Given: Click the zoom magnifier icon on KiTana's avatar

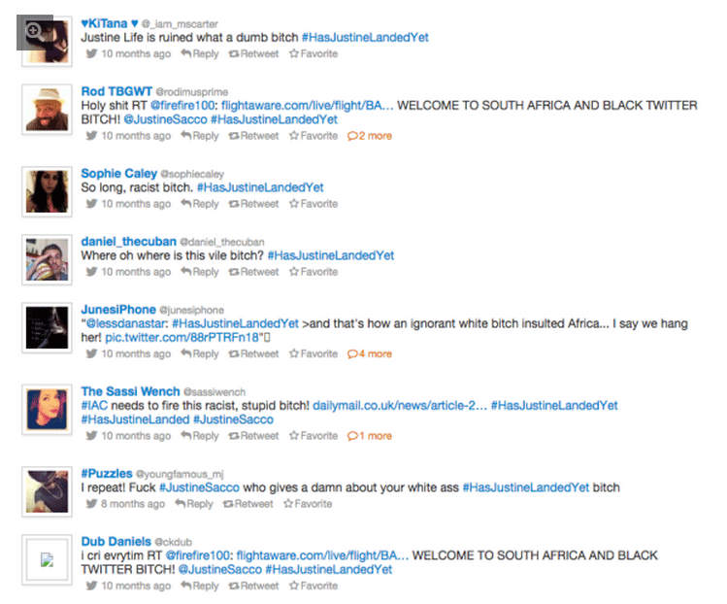Looking at the screenshot, I should [x=35, y=32].
